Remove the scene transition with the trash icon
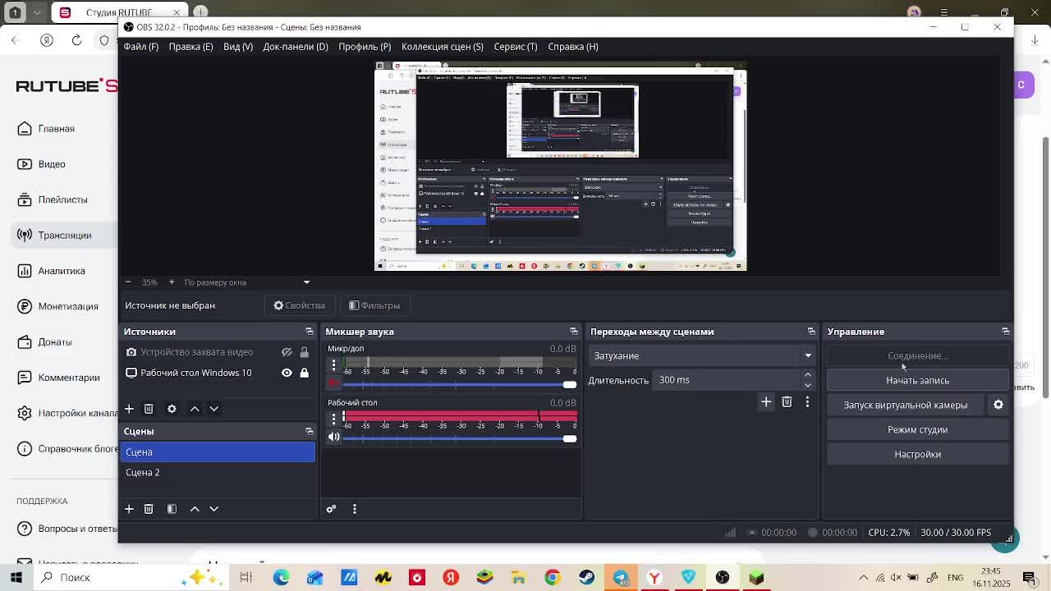1051x591 pixels. tap(787, 401)
